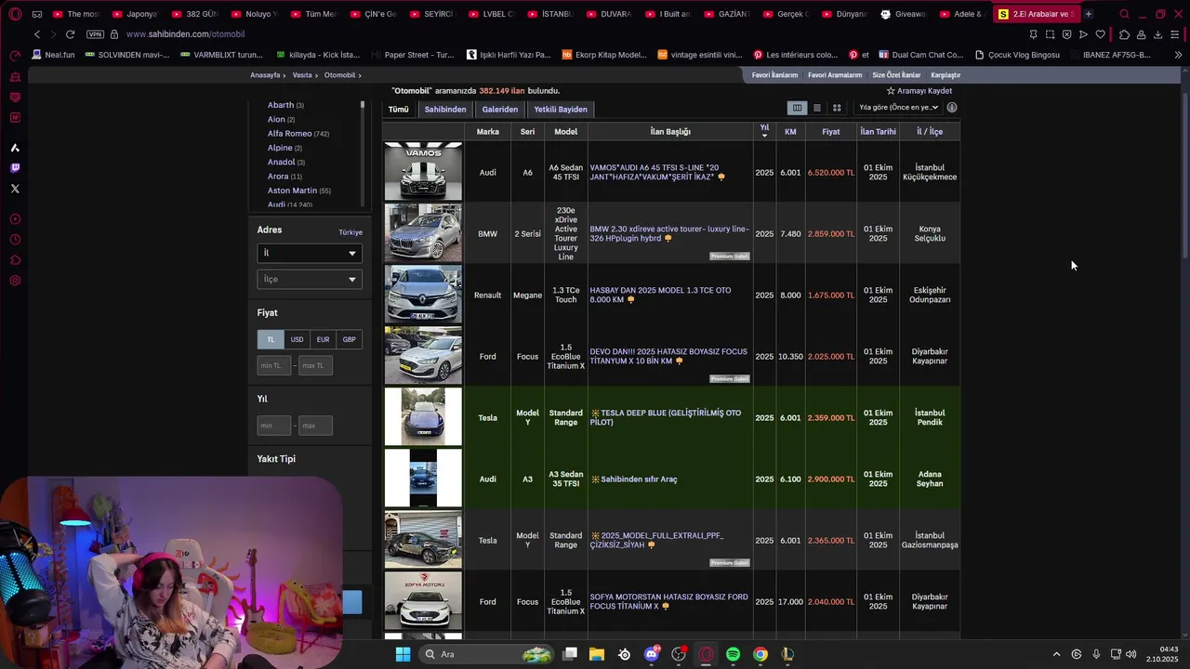Select EUR currency option
Image resolution: width=1190 pixels, height=669 pixels.
323,339
